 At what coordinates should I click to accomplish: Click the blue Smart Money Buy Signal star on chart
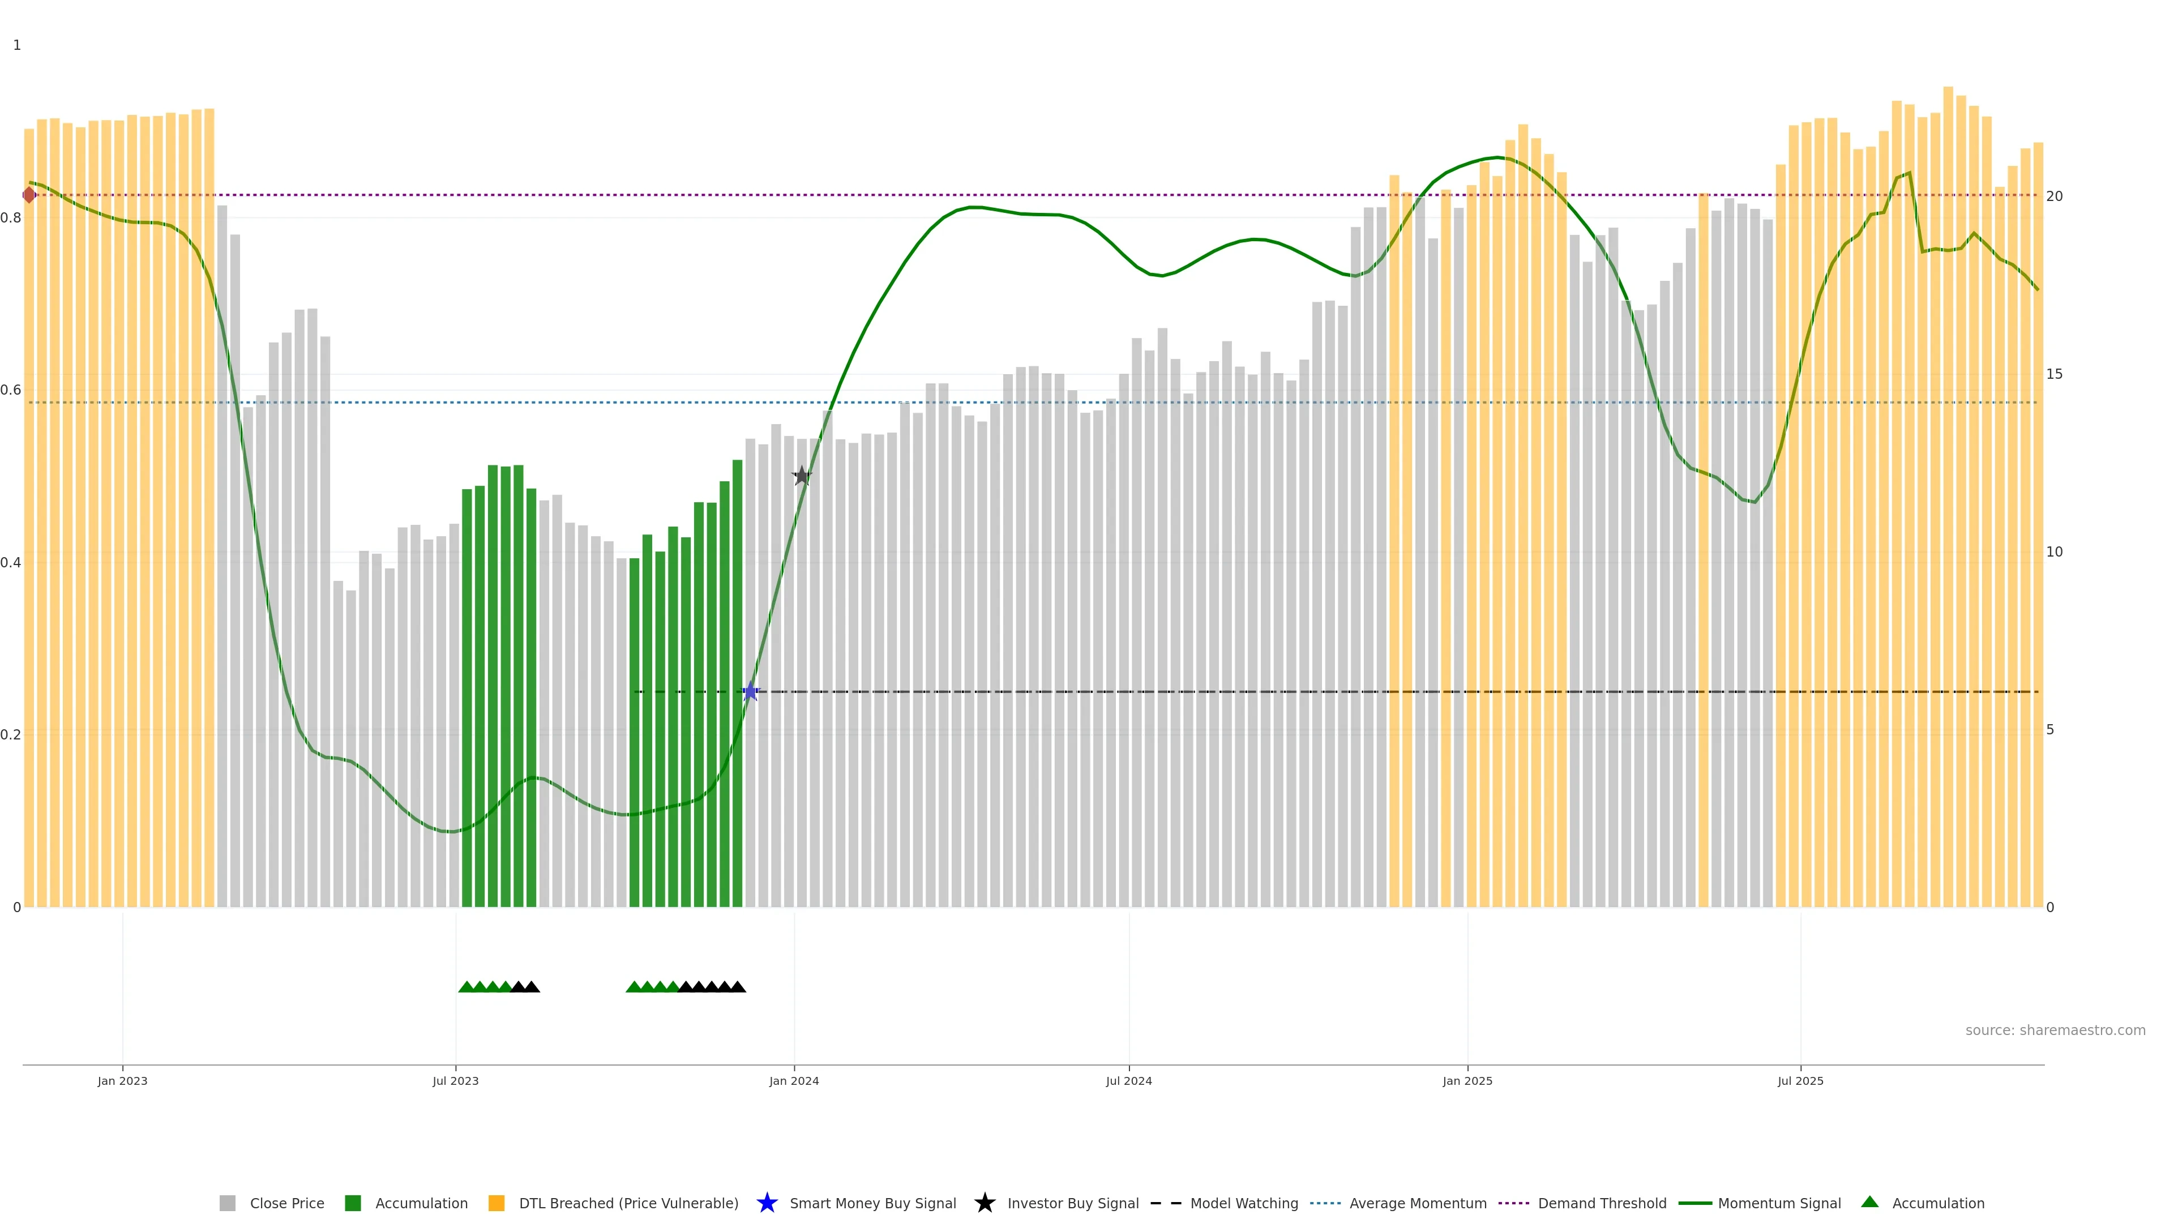(750, 692)
